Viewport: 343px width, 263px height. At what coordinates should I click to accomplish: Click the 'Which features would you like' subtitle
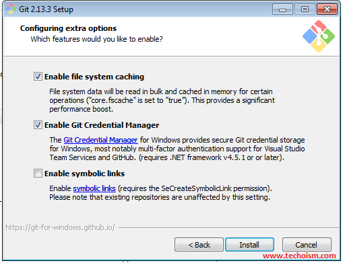coord(96,39)
